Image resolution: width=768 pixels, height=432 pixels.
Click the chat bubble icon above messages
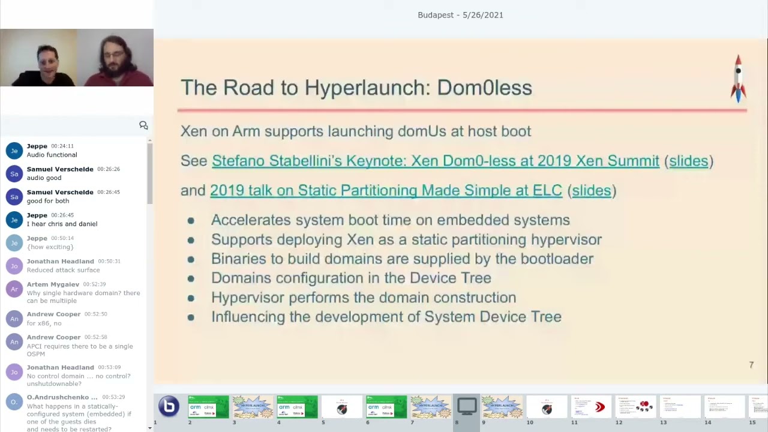143,125
